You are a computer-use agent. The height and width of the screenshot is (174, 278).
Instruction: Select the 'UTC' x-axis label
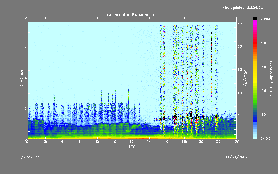coord(132,147)
